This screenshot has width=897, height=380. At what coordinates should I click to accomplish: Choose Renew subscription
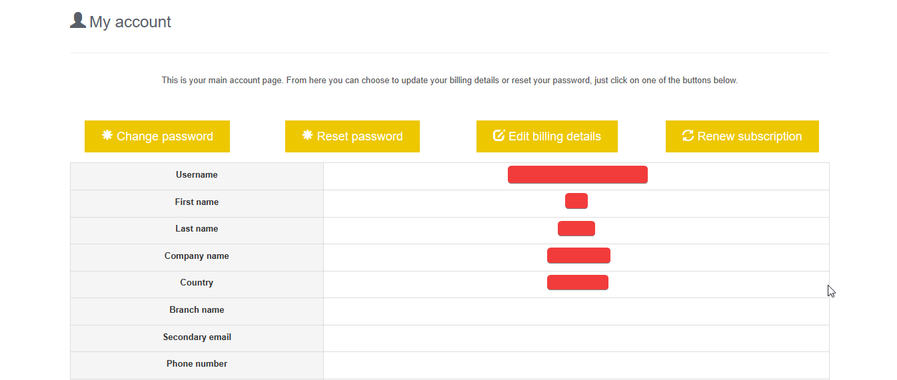pos(742,136)
